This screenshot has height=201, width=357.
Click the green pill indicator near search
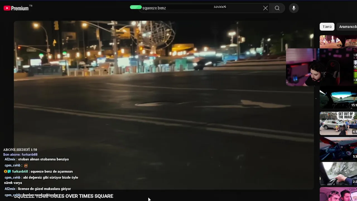pos(136,7)
